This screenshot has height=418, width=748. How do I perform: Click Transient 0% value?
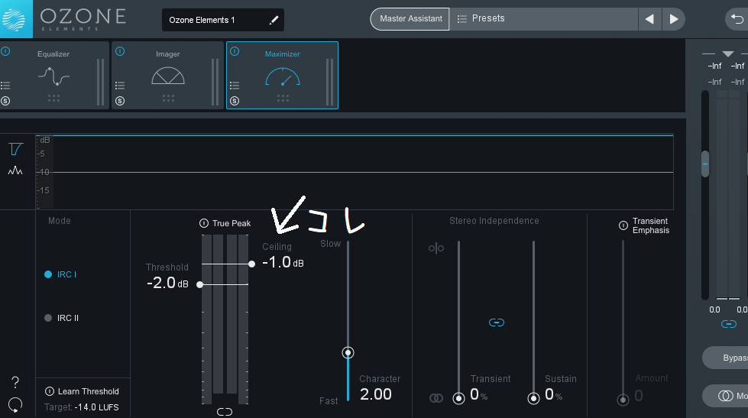click(478, 394)
